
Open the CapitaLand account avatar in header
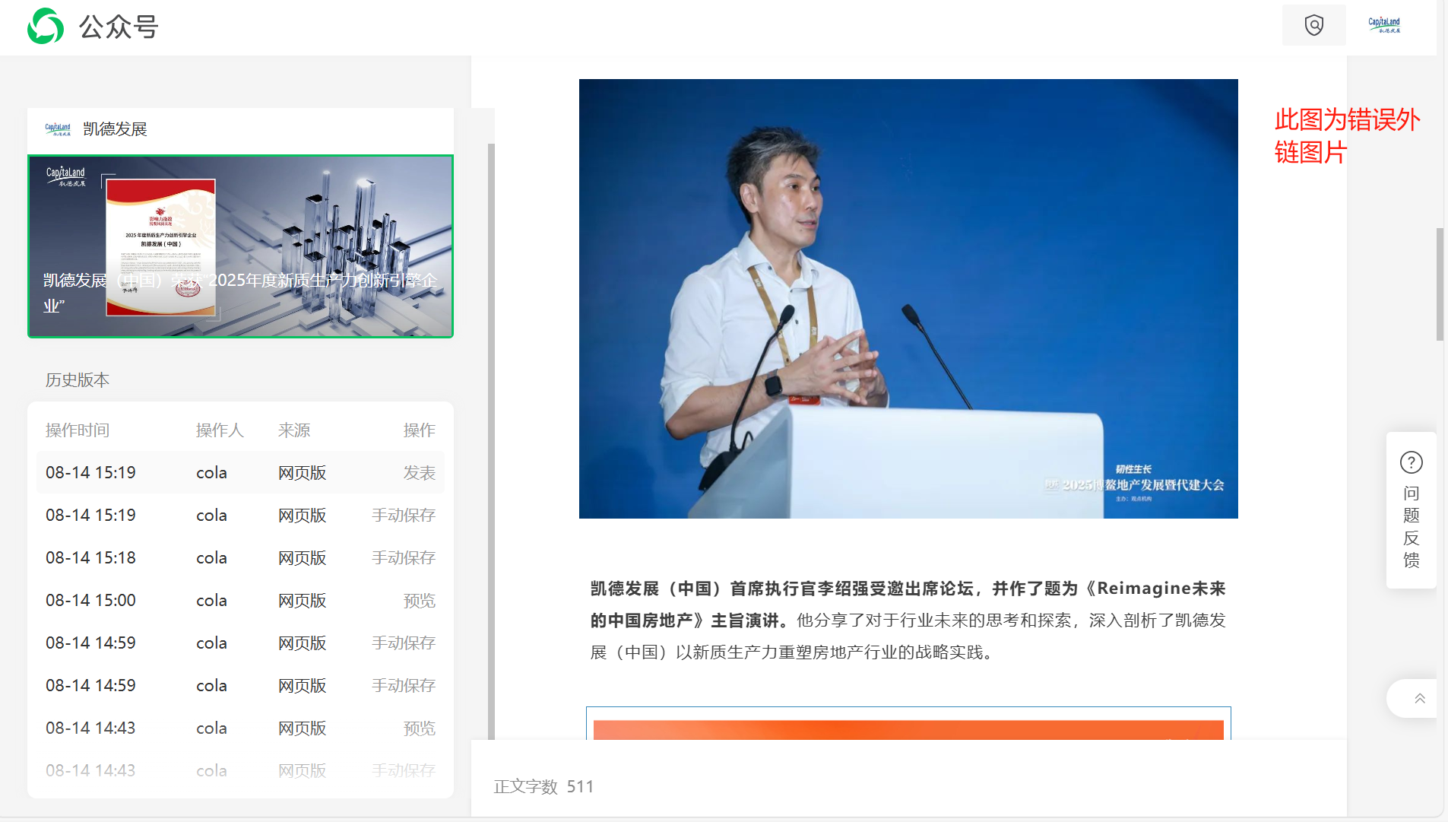point(1384,25)
